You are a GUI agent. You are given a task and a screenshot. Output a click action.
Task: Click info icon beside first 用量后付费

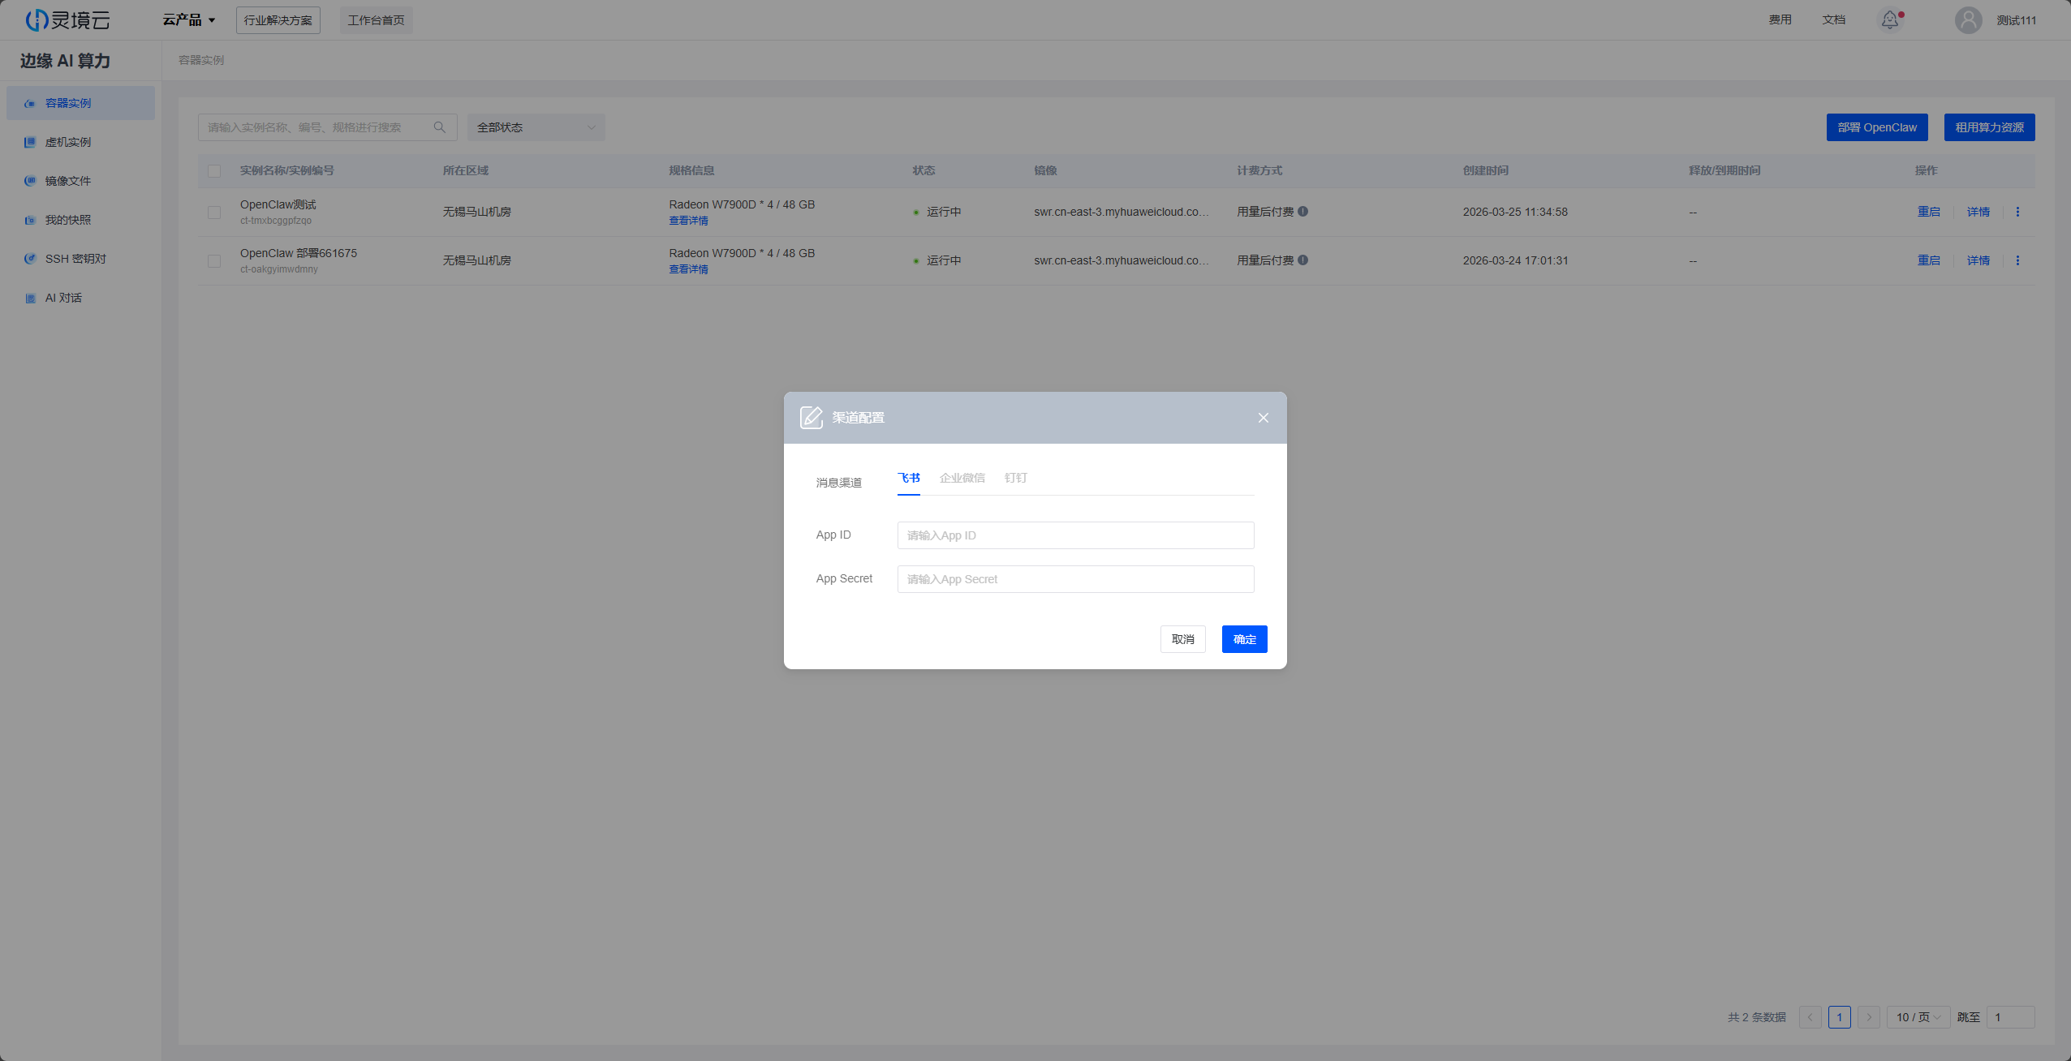pyautogui.click(x=1302, y=212)
